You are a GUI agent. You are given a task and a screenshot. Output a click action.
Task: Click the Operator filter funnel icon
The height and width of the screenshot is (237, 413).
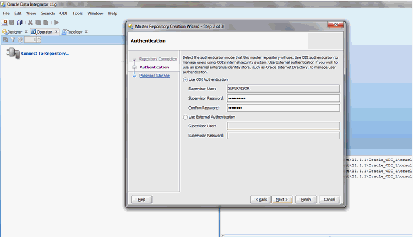(x=13, y=40)
